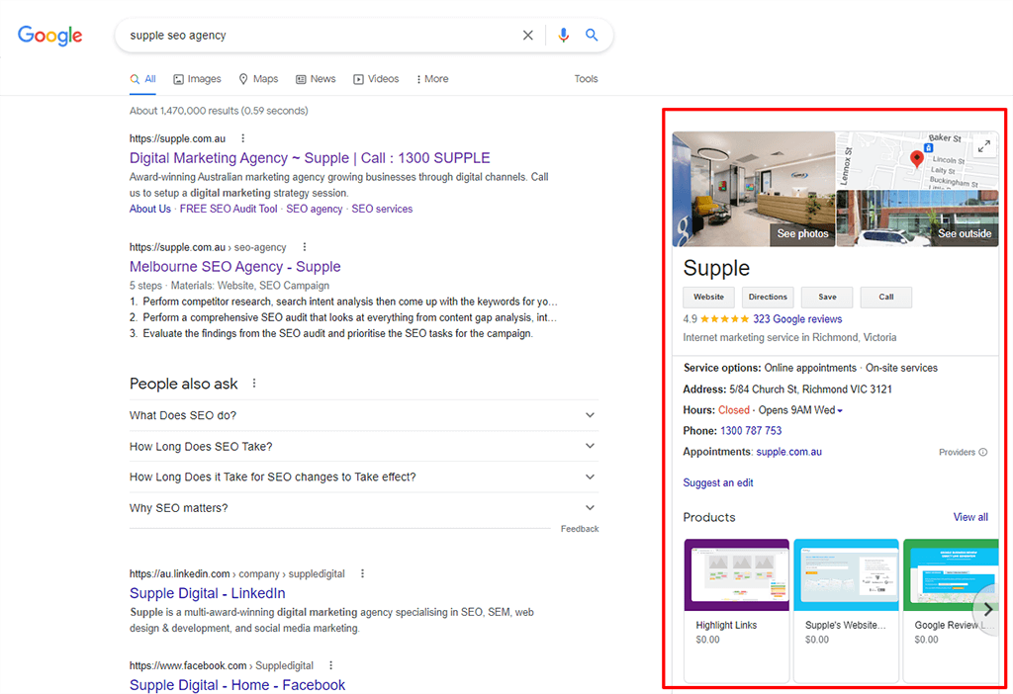This screenshot has height=694, width=1013.
Task: Open the Digital Marketing Agency ~ Supple result
Action: 310,158
